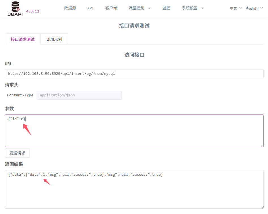268x214 pixels.
Task: Open the 中文 language selector
Action: coord(236,8)
